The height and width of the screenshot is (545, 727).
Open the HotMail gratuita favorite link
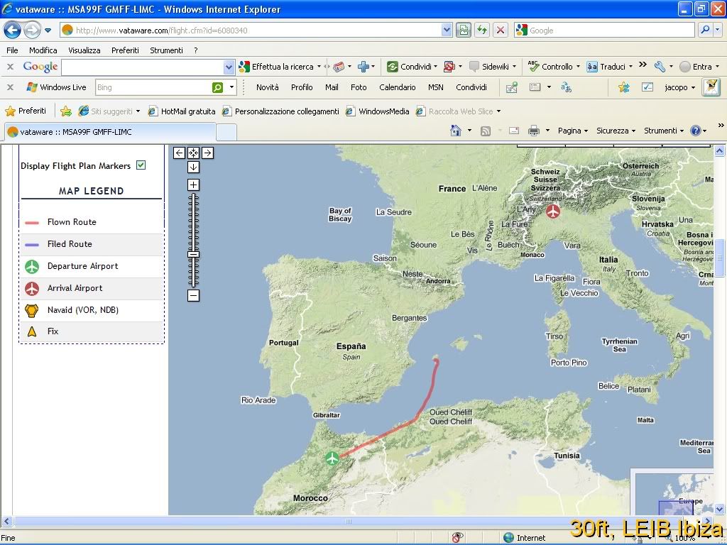click(182, 111)
